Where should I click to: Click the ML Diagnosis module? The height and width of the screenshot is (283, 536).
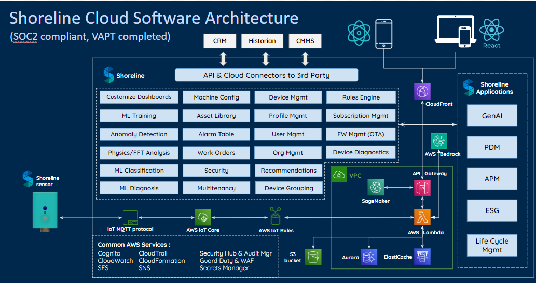tap(139, 188)
